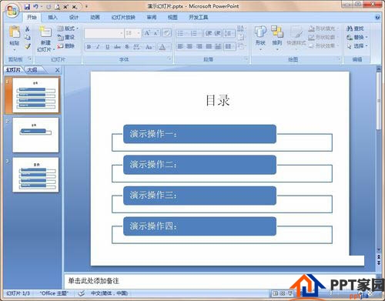Open the 快速样式 quick styles gallery
This screenshot has width=385, height=301.
(296, 38)
